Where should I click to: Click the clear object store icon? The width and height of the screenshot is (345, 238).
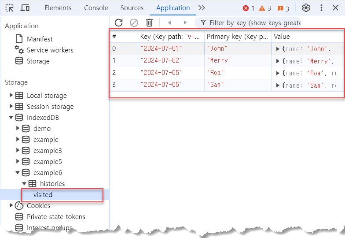coord(134,22)
